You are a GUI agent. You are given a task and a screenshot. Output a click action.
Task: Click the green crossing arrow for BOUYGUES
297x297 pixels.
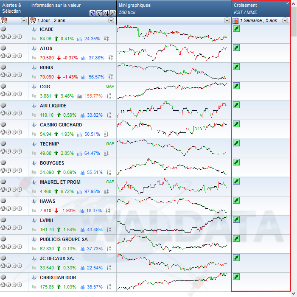236,162
